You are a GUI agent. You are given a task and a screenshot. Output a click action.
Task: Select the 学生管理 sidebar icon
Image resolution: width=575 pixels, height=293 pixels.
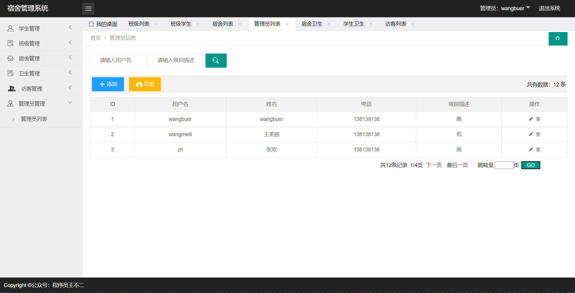[10, 28]
